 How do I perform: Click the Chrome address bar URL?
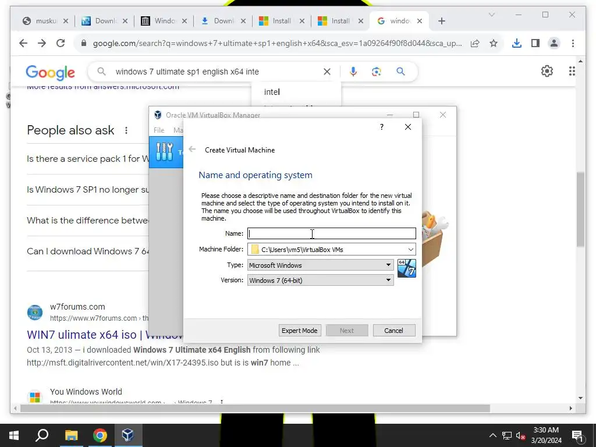278,43
